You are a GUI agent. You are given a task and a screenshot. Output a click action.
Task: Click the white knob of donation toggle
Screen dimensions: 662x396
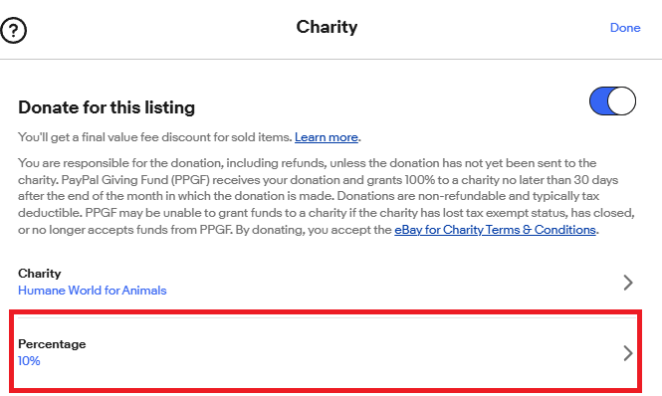621,100
